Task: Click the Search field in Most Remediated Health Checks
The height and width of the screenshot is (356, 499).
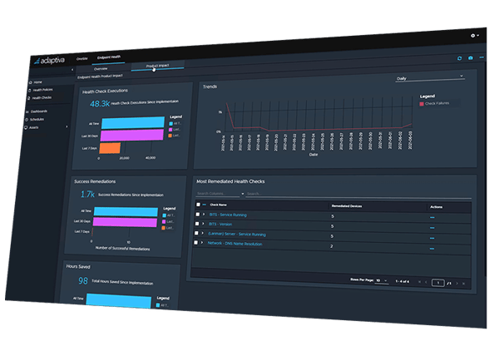Action: click(358, 195)
